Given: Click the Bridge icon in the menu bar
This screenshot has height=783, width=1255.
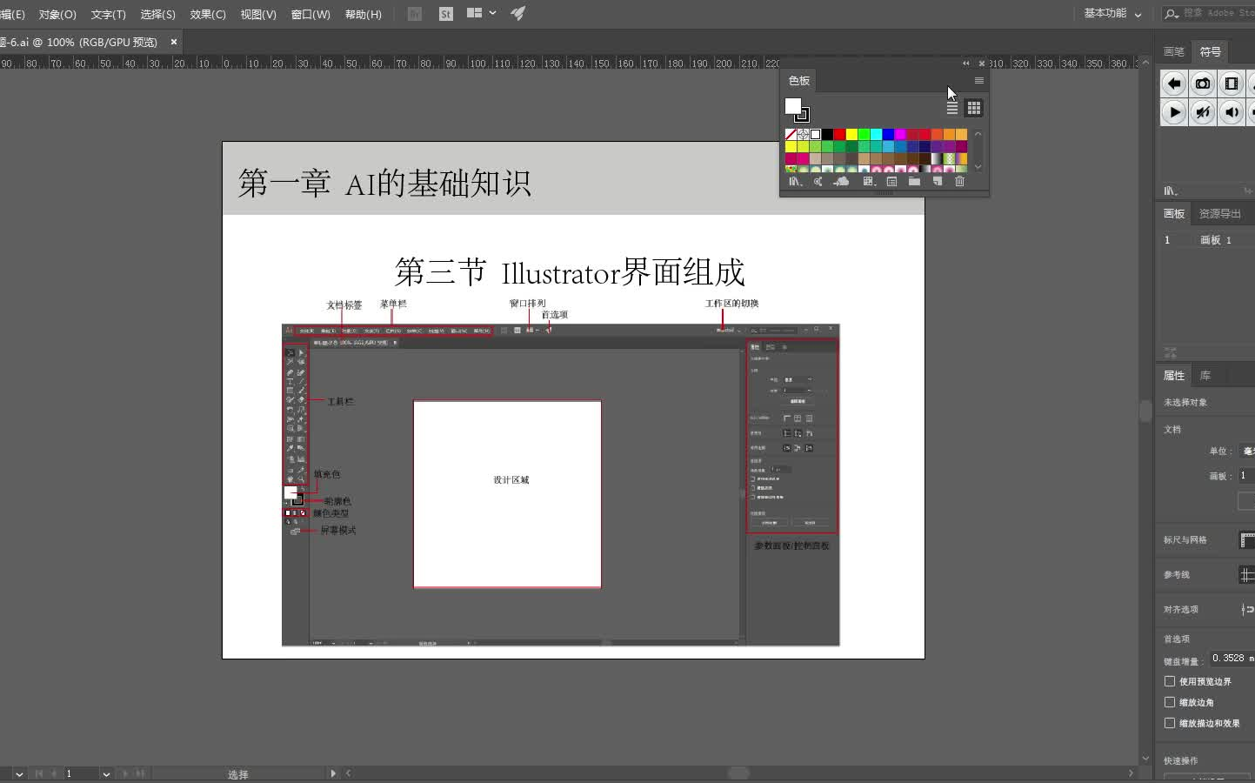Looking at the screenshot, I should [x=415, y=14].
